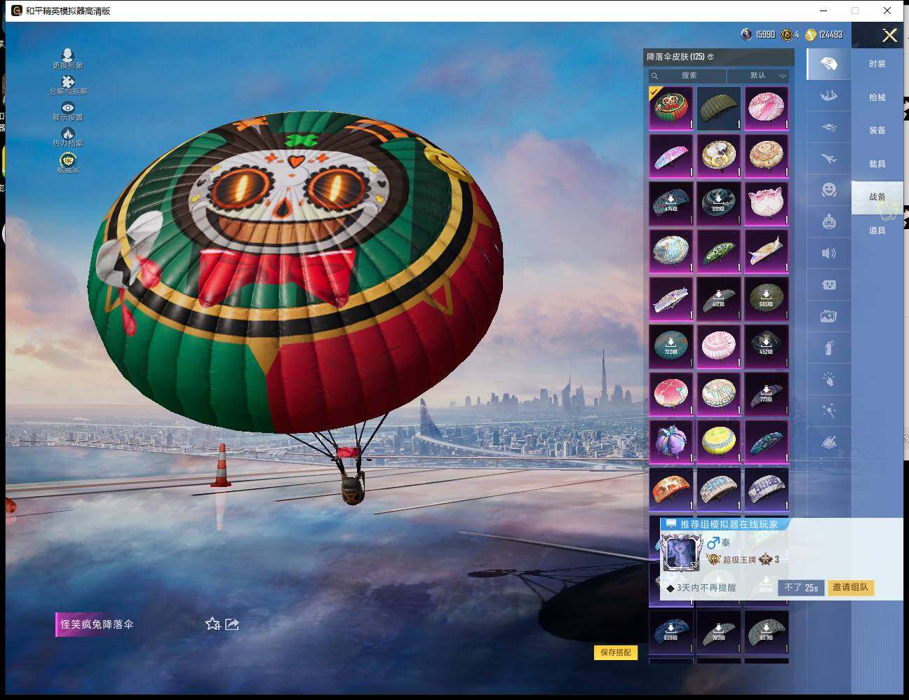Click the share icon beside parachute name
This screenshot has height=700, width=909.
(x=232, y=624)
